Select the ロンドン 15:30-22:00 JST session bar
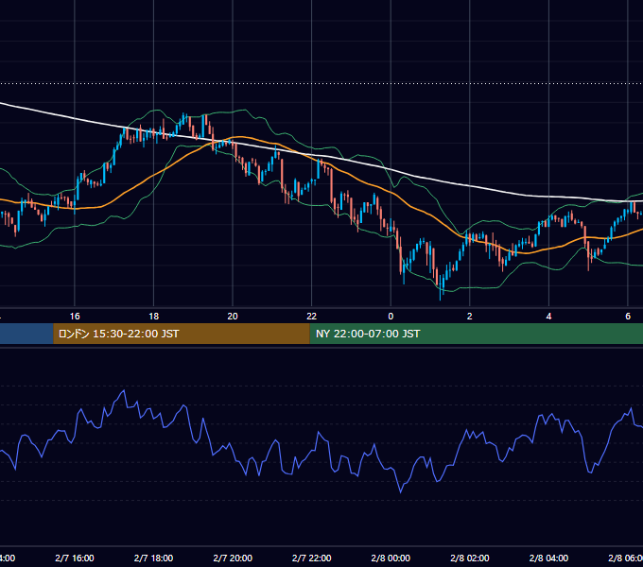643x567 pixels. click(182, 334)
